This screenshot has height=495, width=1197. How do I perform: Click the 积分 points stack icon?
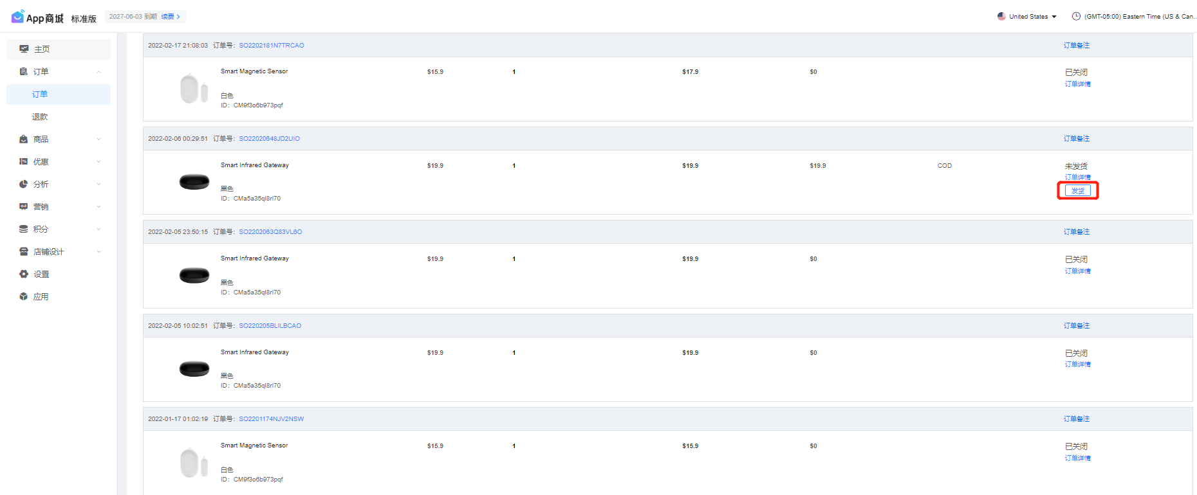point(24,229)
